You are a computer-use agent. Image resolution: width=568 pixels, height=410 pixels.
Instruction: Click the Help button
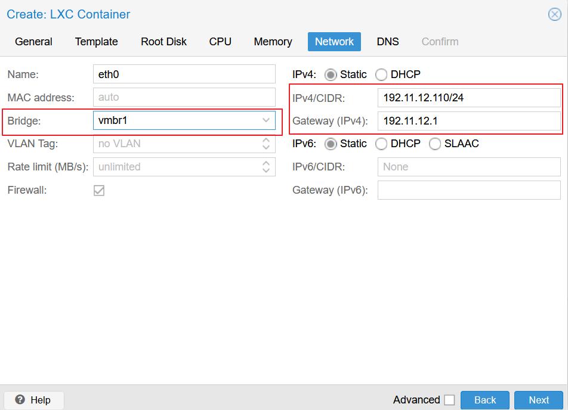click(x=33, y=400)
